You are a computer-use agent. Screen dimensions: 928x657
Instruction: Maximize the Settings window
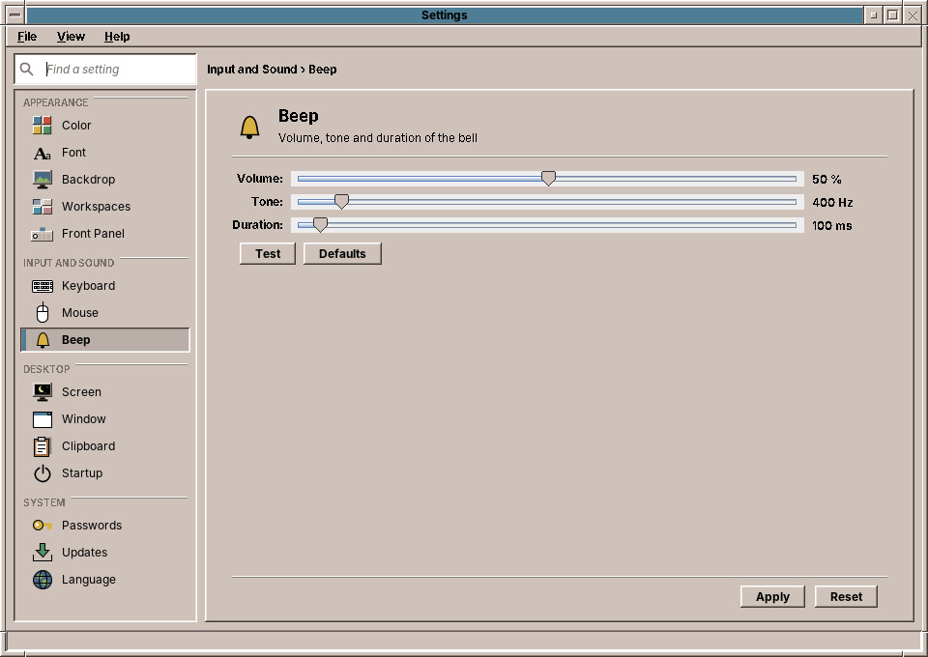[893, 14]
